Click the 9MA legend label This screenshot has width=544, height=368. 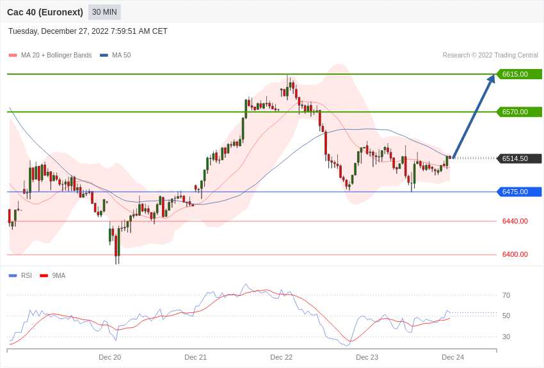(59, 275)
